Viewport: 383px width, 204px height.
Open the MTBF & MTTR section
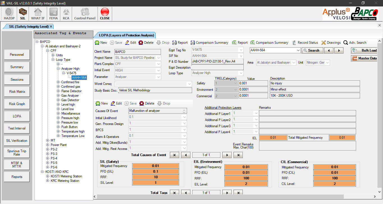pos(17,165)
